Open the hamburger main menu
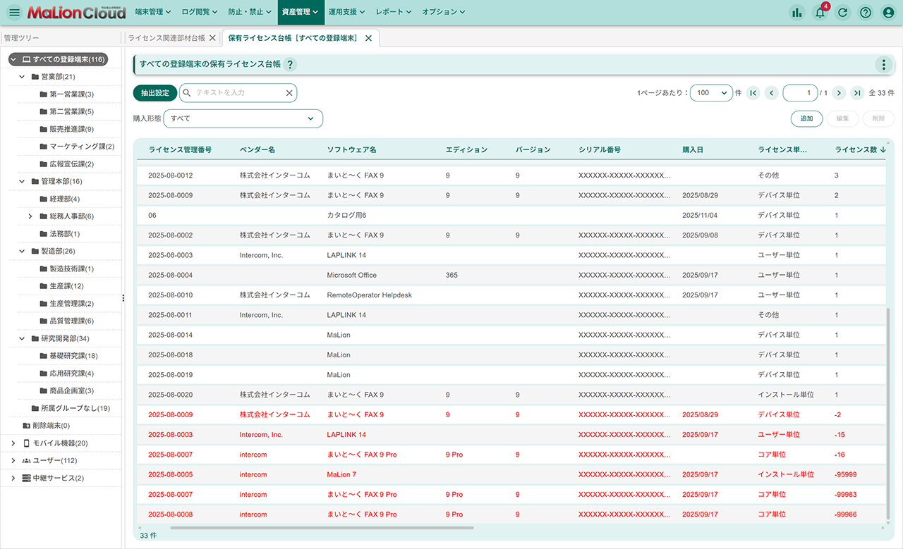This screenshot has width=903, height=549. pyautogui.click(x=14, y=12)
